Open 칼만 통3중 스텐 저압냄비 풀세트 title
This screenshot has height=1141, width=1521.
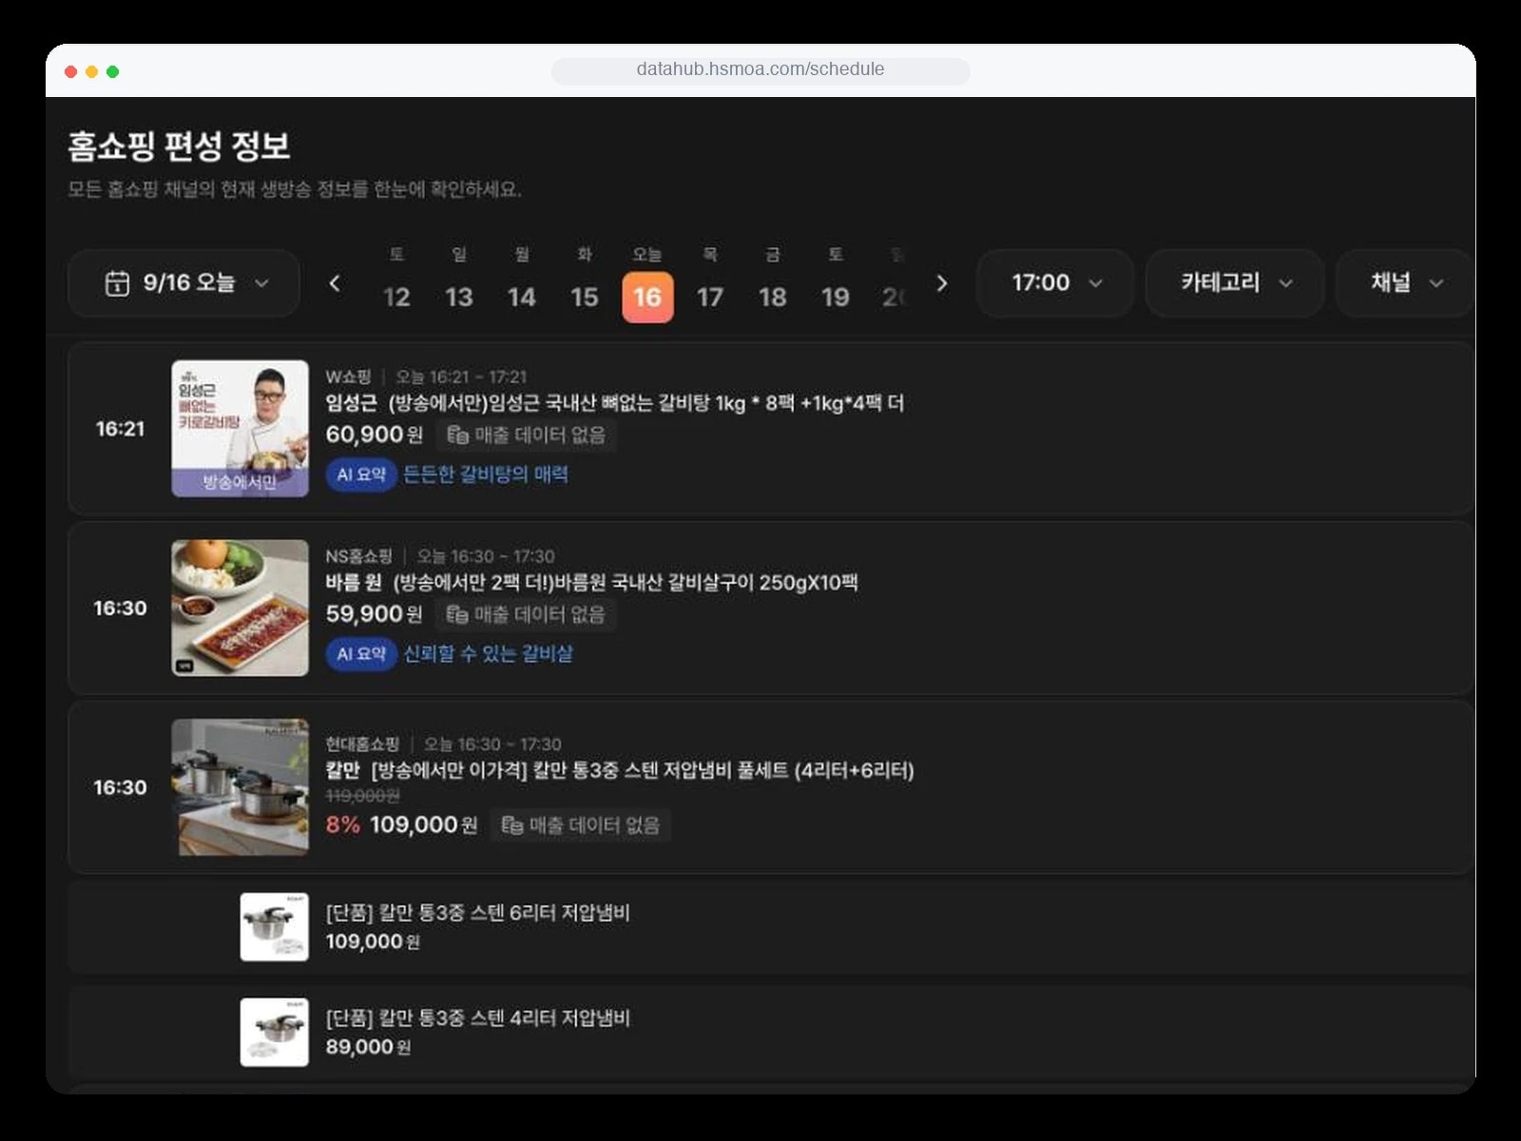click(620, 770)
